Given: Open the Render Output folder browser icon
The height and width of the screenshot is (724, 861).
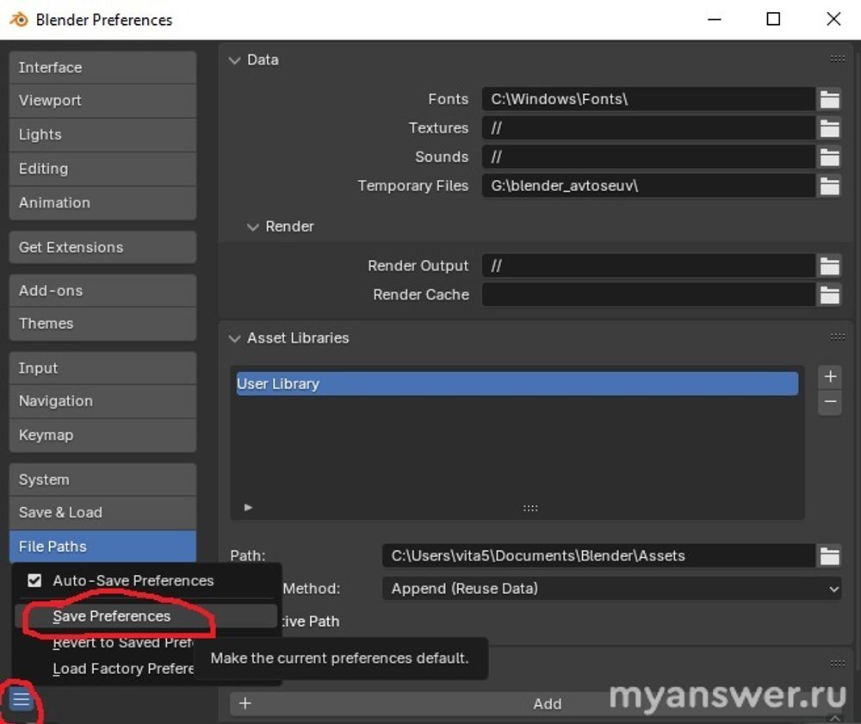Looking at the screenshot, I should click(829, 266).
